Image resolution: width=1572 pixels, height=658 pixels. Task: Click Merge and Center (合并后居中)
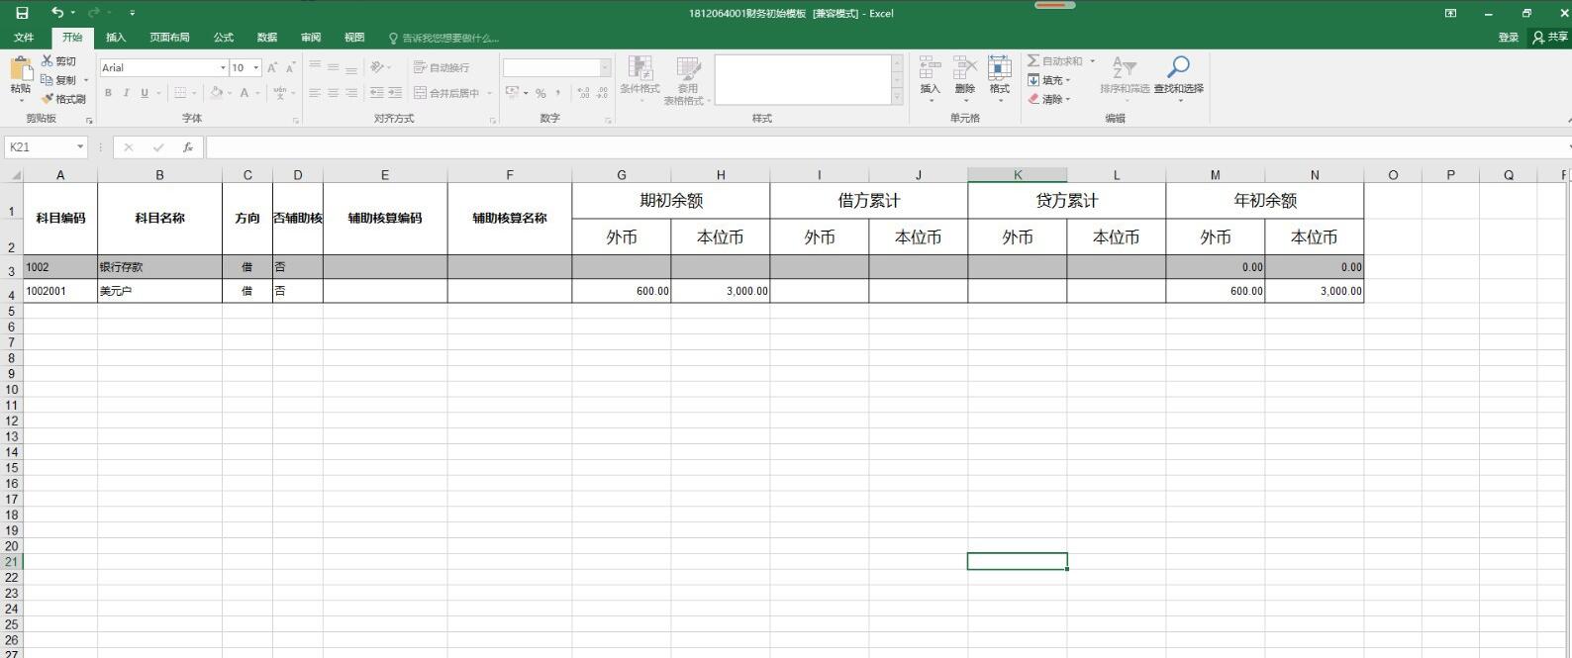446,93
